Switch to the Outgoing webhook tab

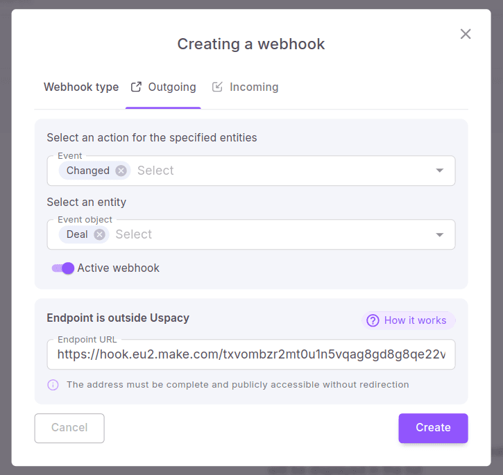pos(171,87)
